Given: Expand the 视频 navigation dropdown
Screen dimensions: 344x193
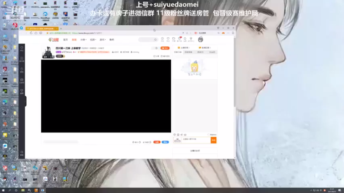Looking at the screenshot, I should pos(93,40).
